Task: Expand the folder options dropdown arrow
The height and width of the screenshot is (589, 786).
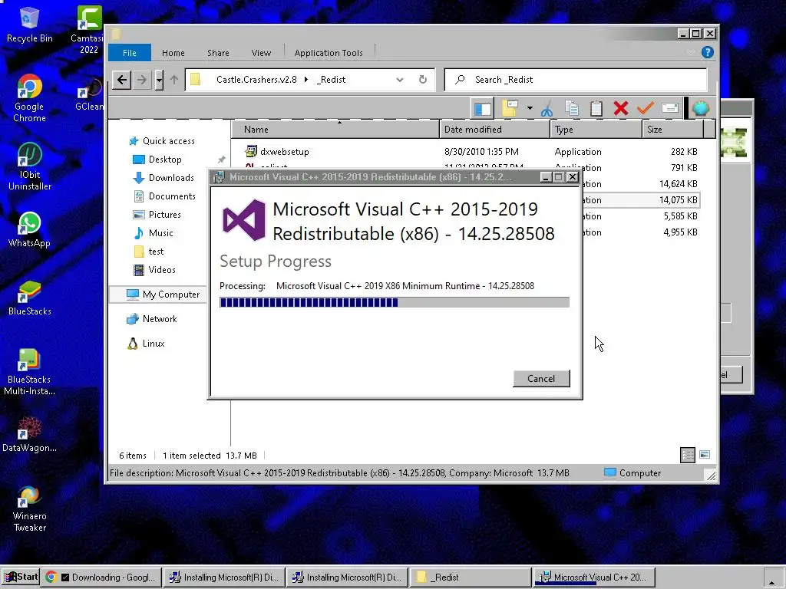Action: [x=530, y=108]
